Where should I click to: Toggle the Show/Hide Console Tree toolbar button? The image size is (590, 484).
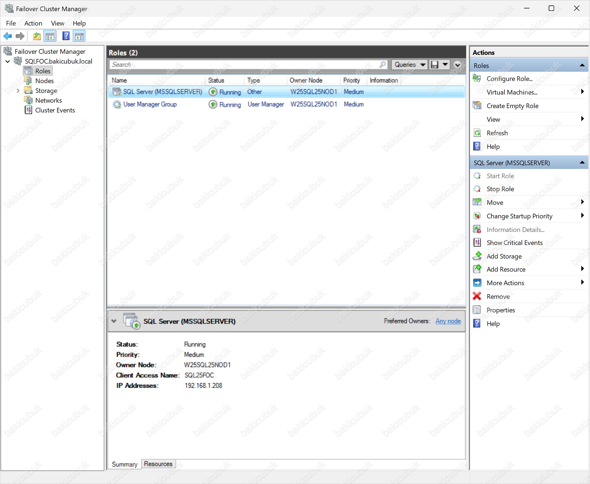(50, 36)
